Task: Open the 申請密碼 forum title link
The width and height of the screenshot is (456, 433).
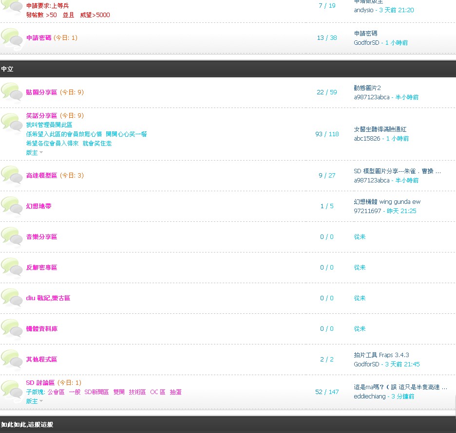Action: pos(38,37)
